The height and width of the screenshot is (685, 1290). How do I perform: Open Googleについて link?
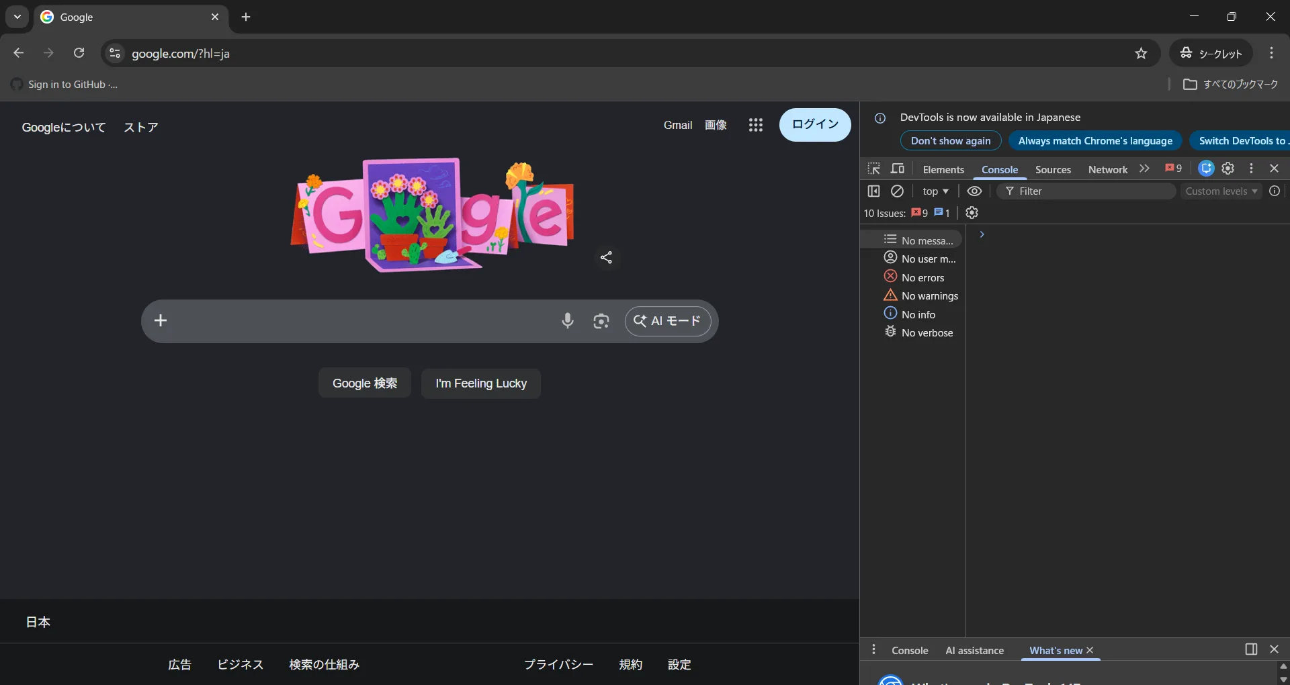64,127
